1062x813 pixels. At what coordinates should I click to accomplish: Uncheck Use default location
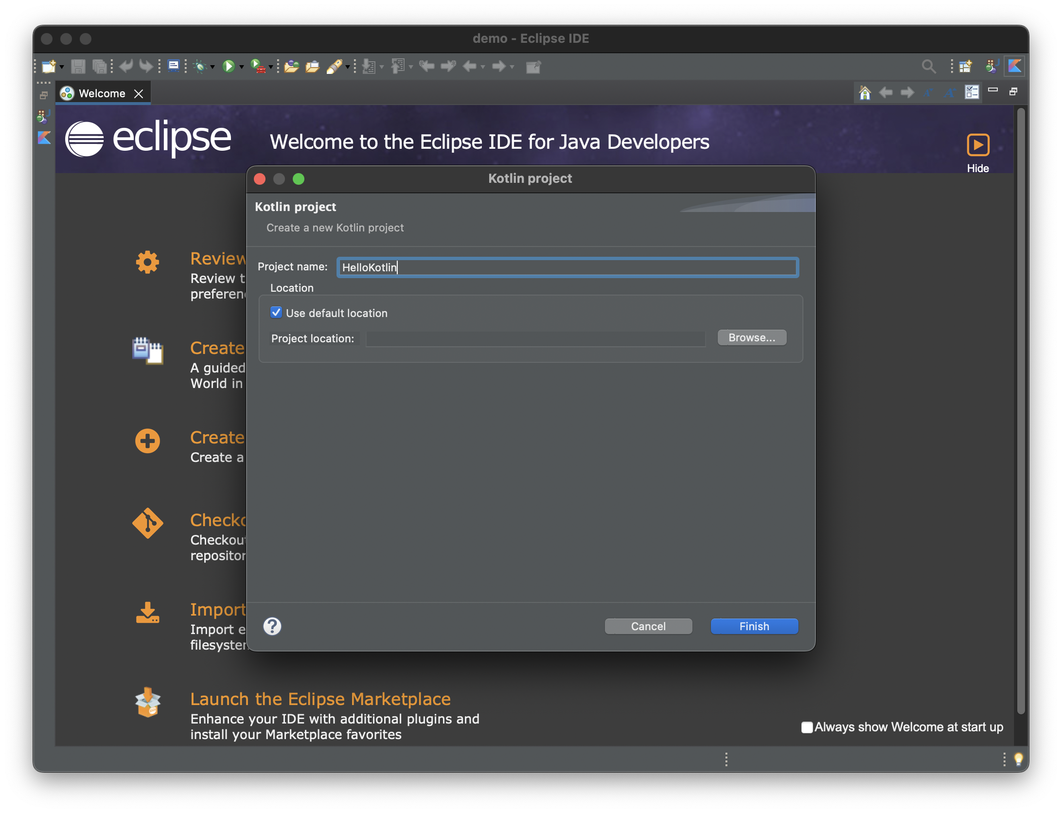[276, 313]
